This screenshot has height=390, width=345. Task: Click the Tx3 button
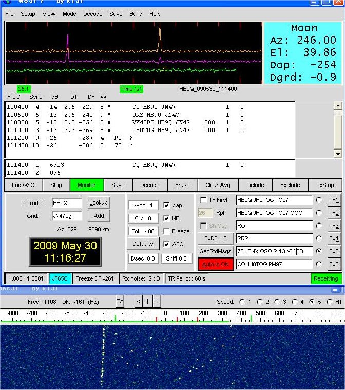pyautogui.click(x=334, y=226)
